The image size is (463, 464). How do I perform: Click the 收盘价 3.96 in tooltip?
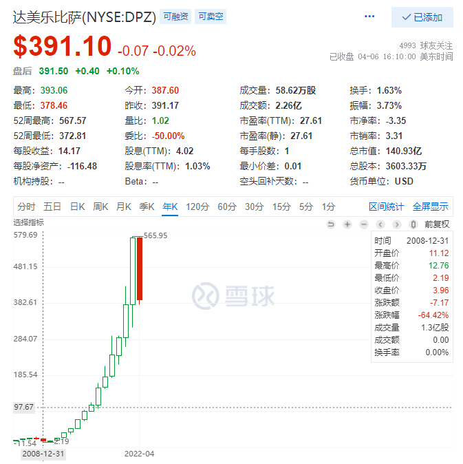pyautogui.click(x=441, y=291)
